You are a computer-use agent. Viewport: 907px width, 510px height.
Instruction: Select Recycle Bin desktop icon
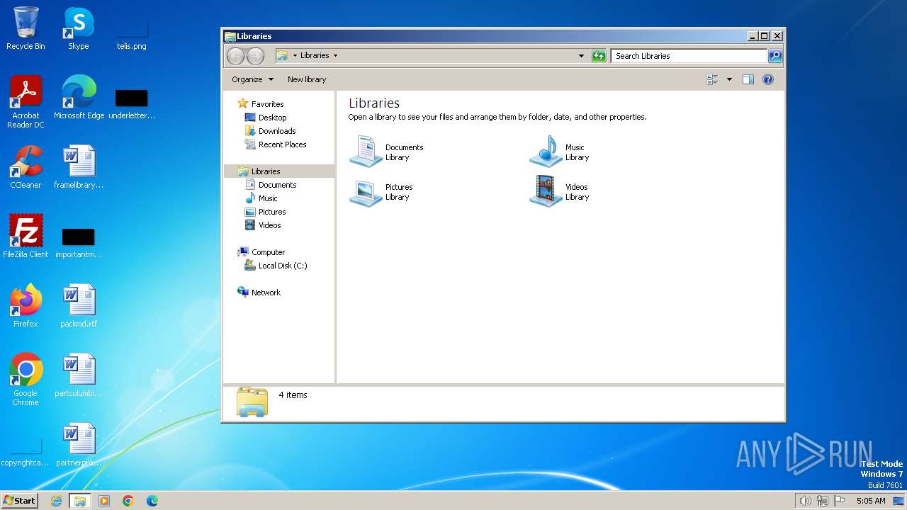tap(26, 28)
